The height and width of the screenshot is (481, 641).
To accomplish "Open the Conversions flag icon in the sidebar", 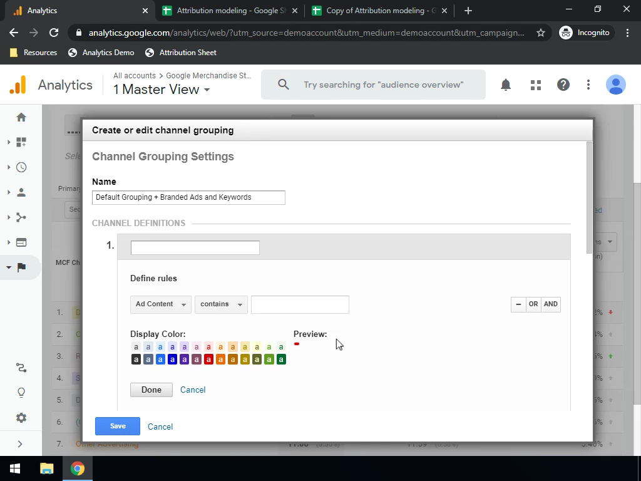I will click(x=21, y=267).
